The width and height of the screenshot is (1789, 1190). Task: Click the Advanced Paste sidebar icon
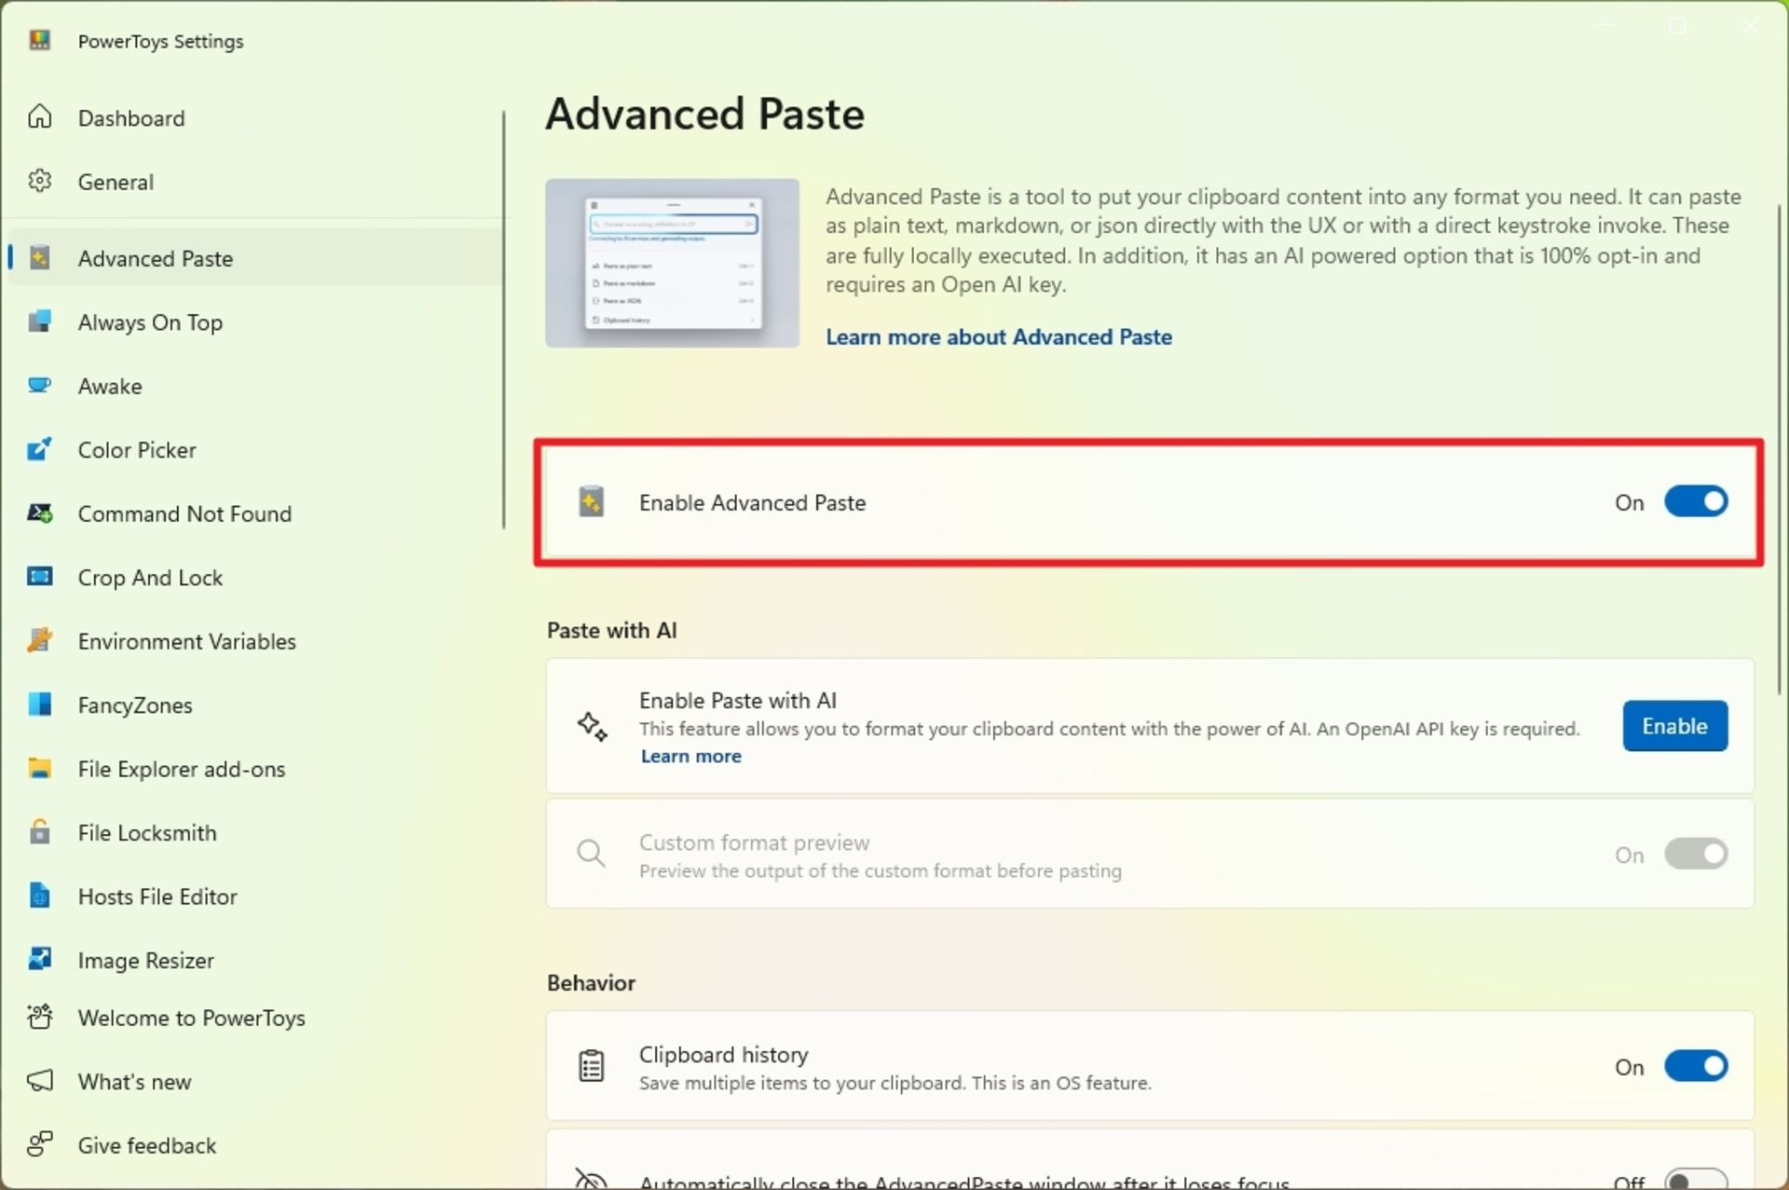[39, 258]
